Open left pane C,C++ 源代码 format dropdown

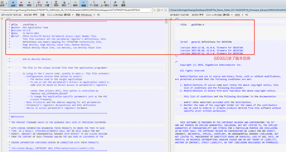(x=60, y=15)
